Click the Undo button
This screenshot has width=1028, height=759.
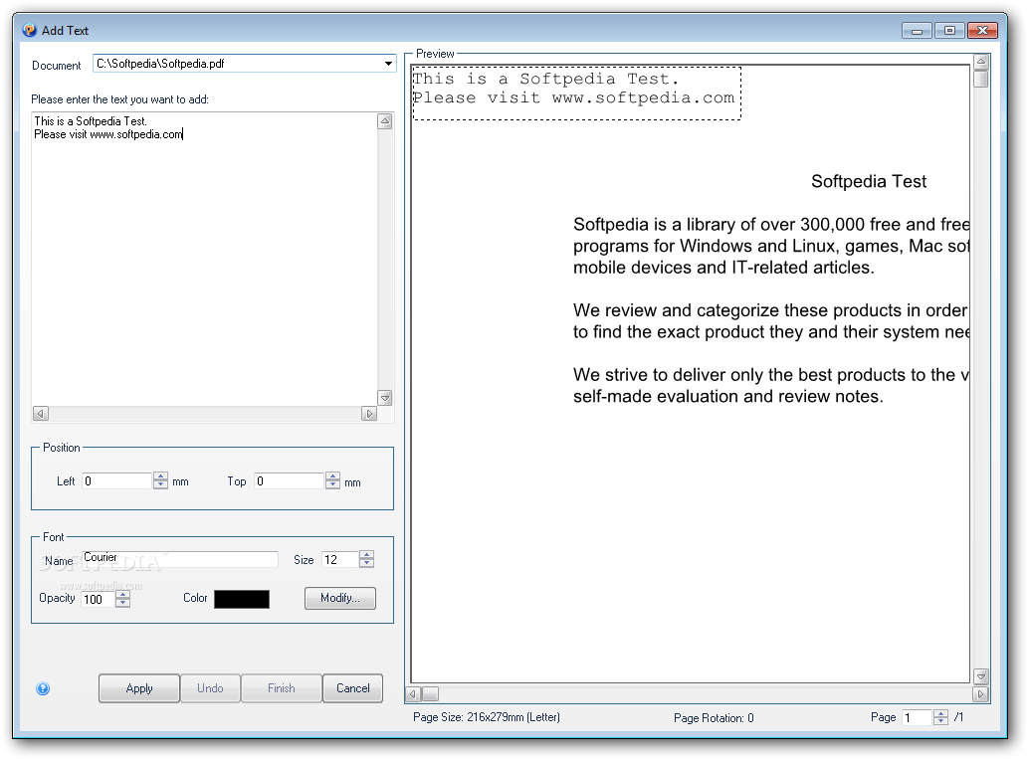click(210, 688)
